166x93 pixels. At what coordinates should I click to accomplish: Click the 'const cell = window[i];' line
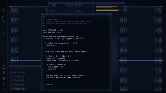56,58
